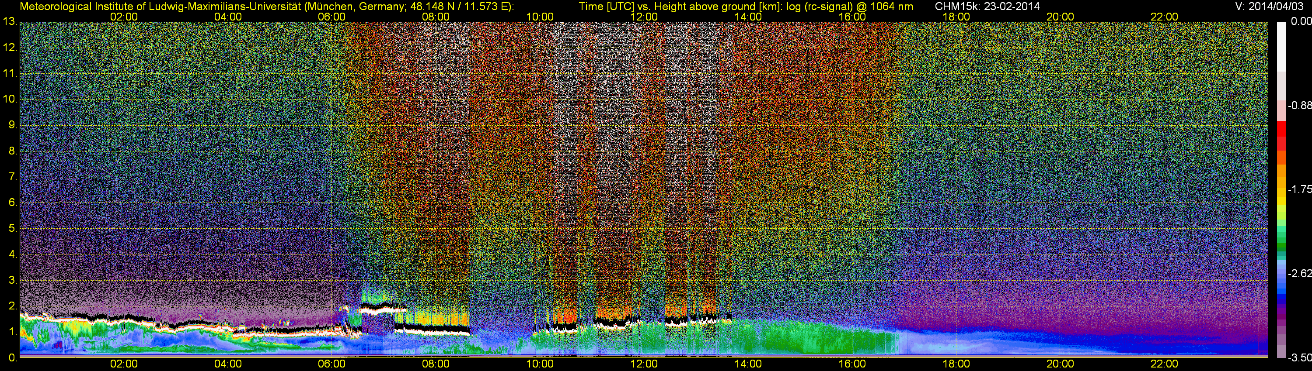Click the 08:00 label on the bottom time axis
This screenshot has height=371, width=1312.
[x=436, y=364]
